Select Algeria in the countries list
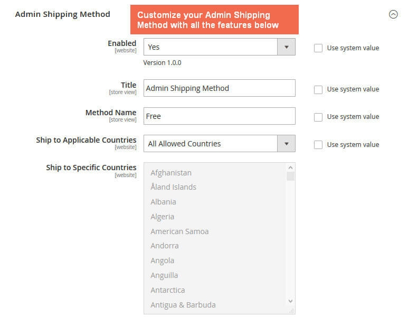 tap(162, 217)
